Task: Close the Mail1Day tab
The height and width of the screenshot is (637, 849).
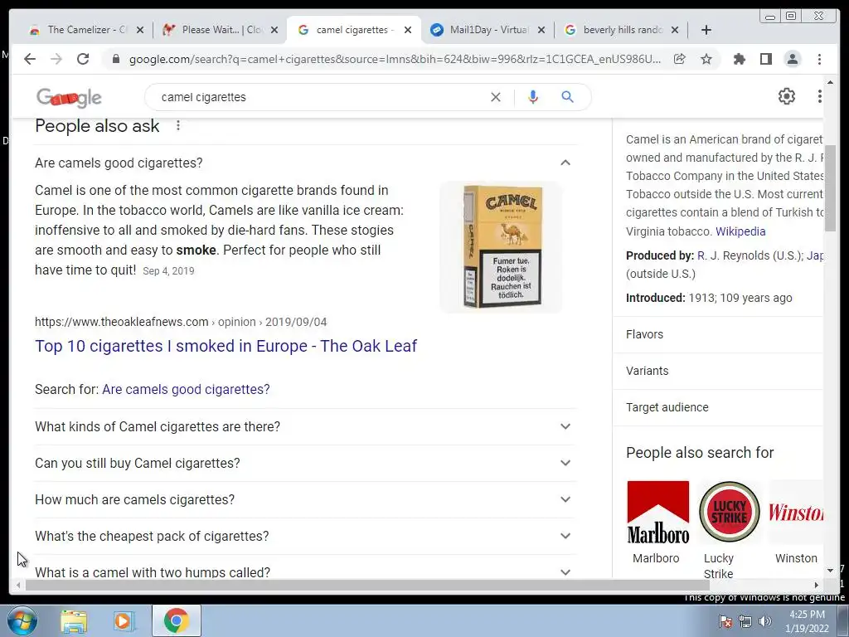Action: [541, 30]
